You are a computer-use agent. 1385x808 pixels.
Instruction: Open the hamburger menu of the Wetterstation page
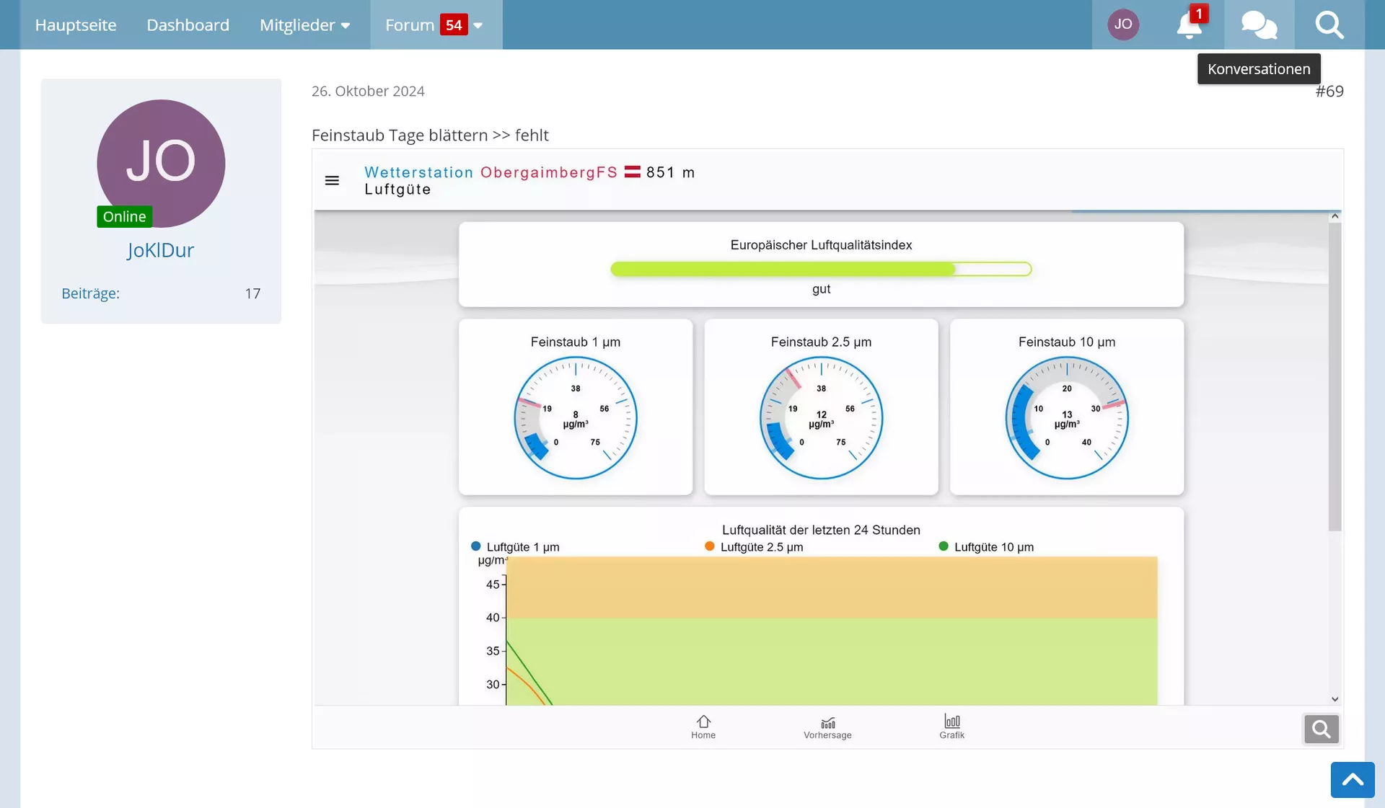(332, 180)
